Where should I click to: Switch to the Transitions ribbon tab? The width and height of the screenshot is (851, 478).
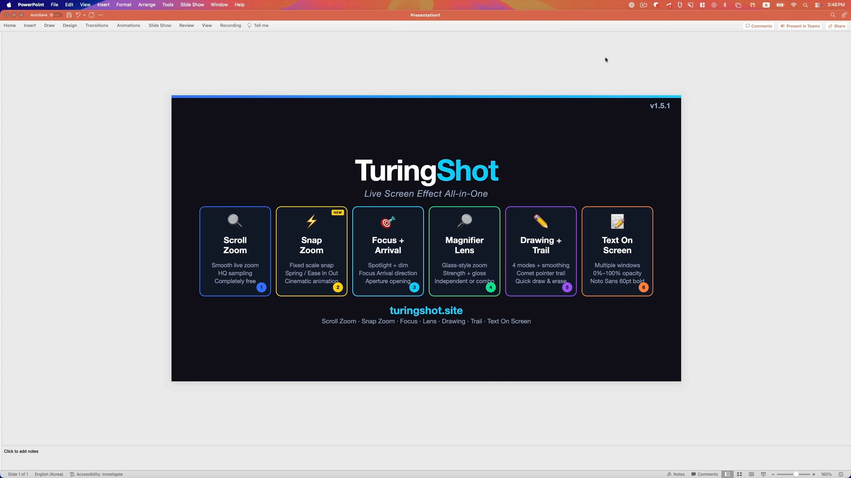(97, 26)
